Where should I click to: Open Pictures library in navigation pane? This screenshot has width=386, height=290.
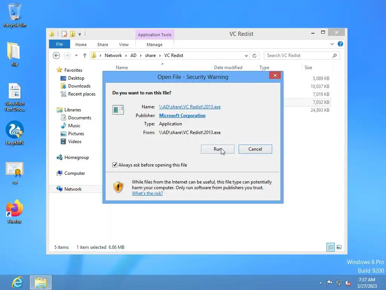(x=72, y=133)
